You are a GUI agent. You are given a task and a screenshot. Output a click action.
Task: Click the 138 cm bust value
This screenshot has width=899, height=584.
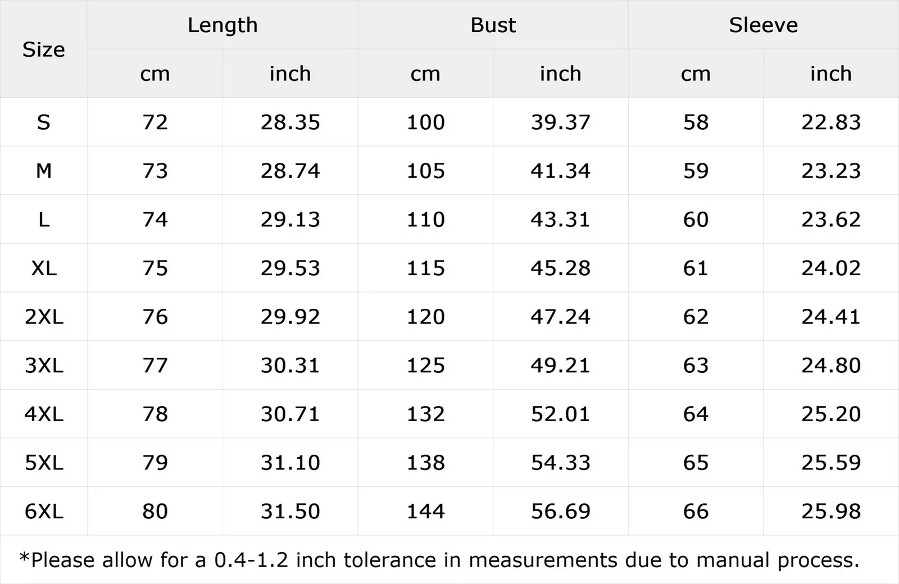pos(425,463)
